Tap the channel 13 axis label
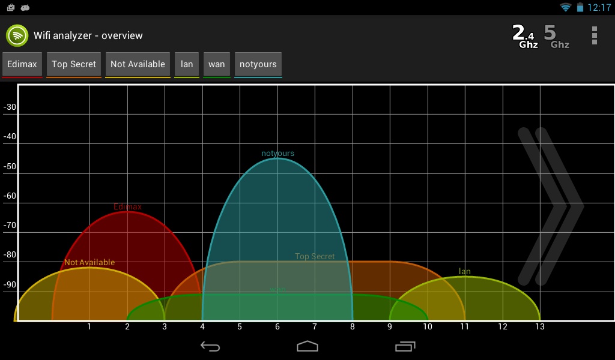 pos(540,327)
